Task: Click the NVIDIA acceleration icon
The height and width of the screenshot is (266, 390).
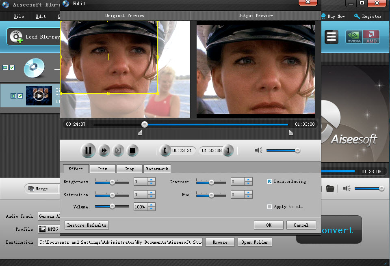Action: tap(354, 37)
